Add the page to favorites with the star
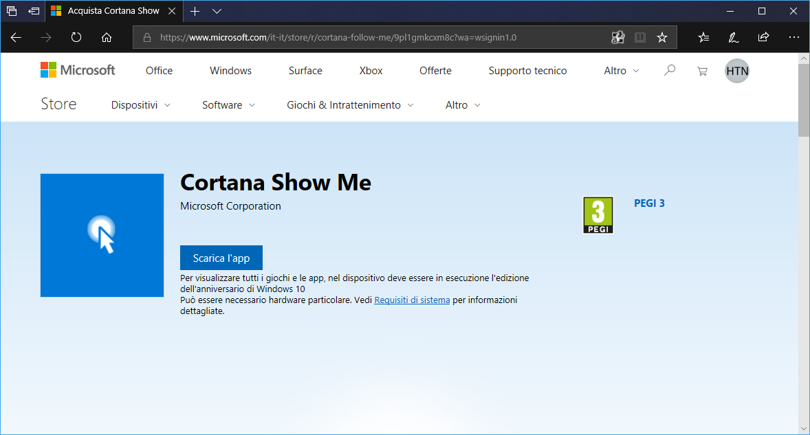The width and height of the screenshot is (810, 435). [662, 37]
